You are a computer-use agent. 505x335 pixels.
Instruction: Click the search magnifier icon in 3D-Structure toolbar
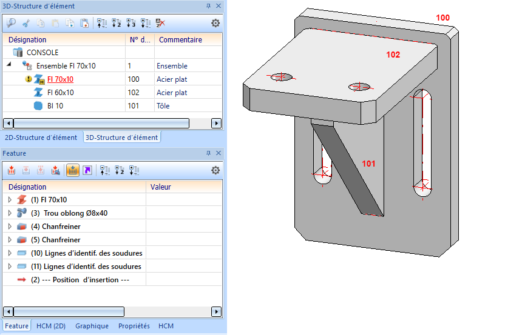(11, 23)
